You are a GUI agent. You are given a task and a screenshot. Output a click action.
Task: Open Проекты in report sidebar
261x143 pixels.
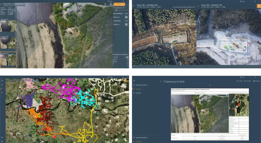[137, 89]
